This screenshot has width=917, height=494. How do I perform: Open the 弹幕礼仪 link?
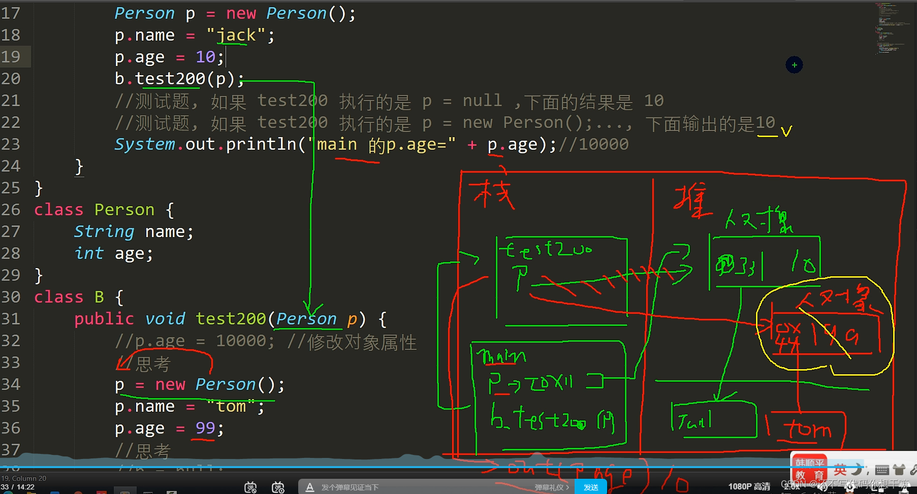point(552,487)
